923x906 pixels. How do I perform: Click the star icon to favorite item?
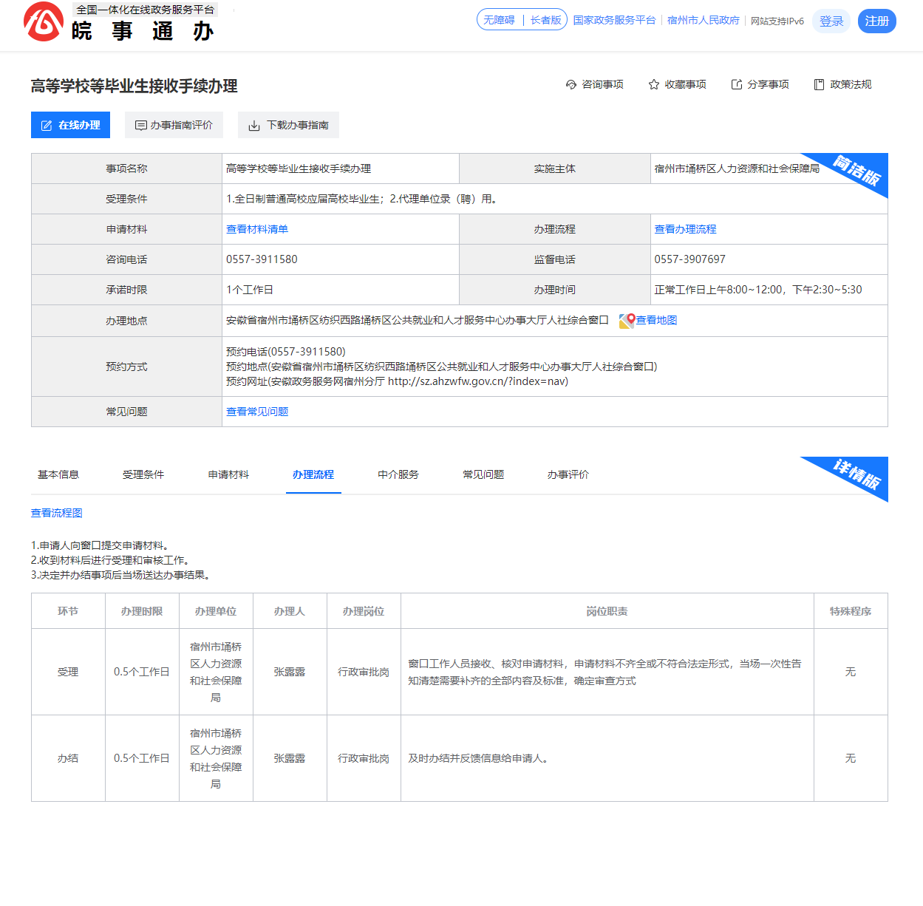(x=653, y=85)
